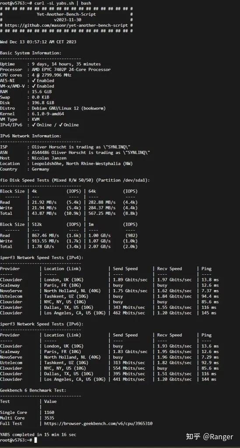Click IPv4 London send speed '1.89 Gbits/sec'

click(x=130, y=280)
